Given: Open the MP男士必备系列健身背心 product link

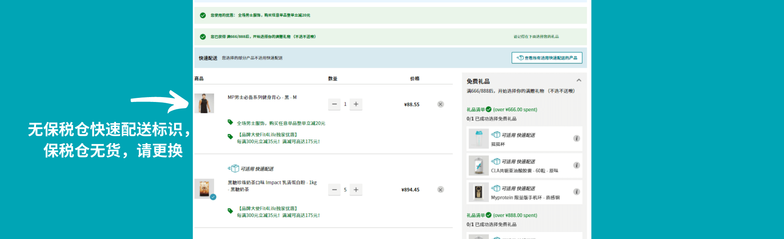Looking at the screenshot, I should [262, 97].
